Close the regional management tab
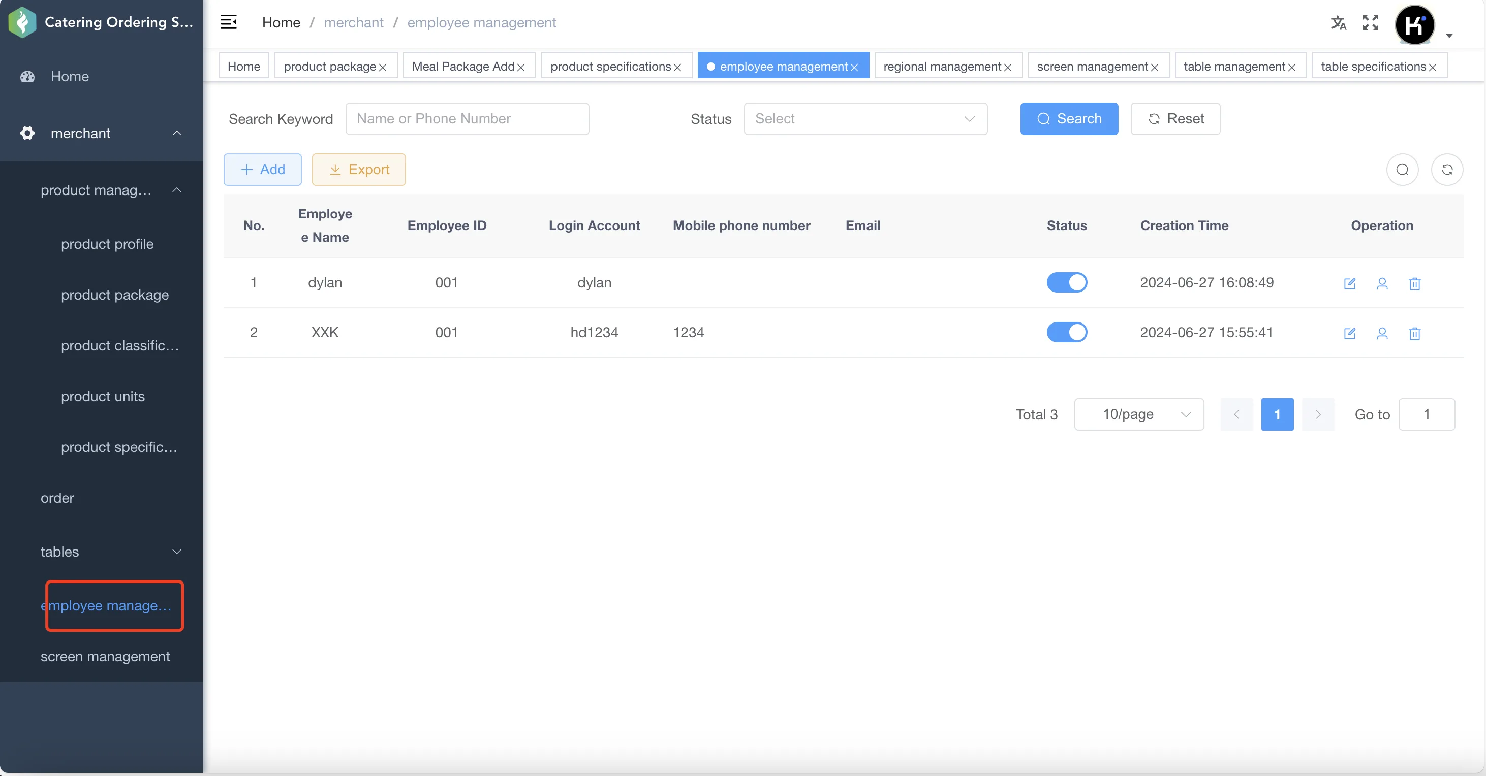 tap(1008, 68)
